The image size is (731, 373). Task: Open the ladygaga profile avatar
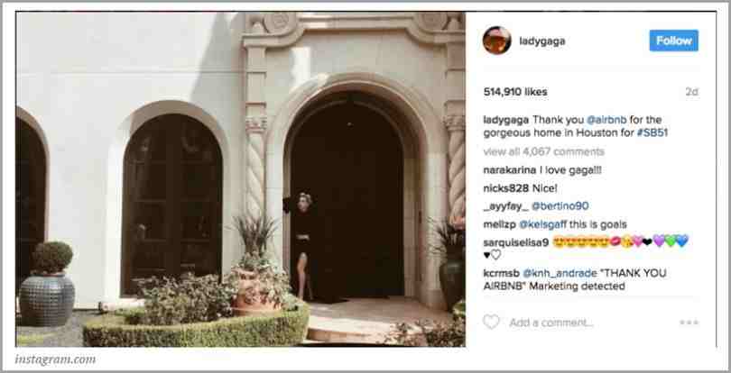tap(496, 41)
